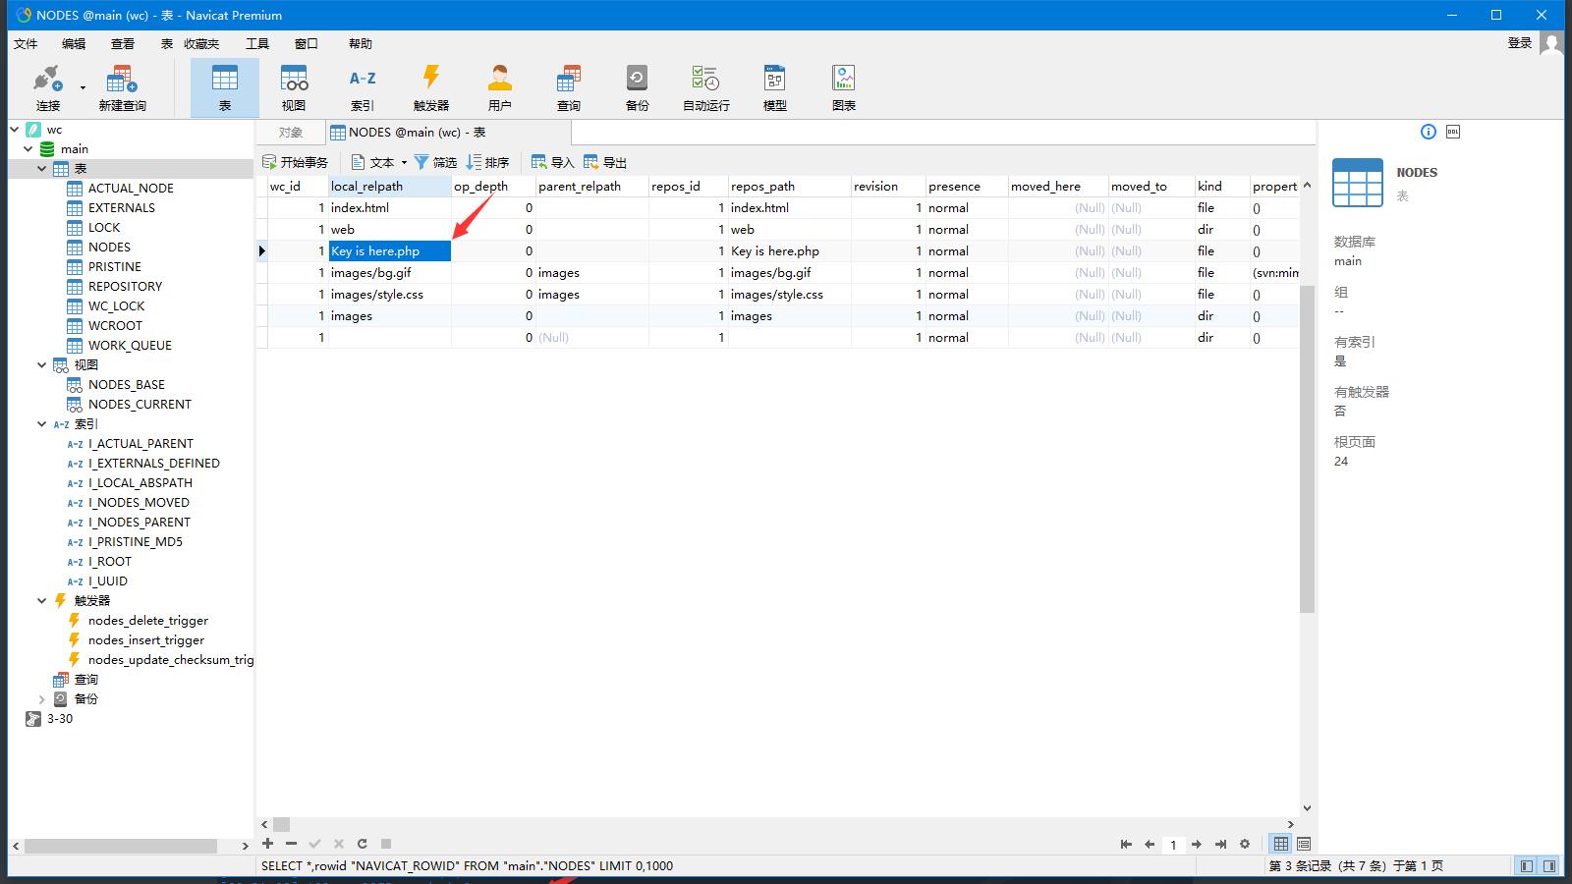Click the 导入 import button
The image size is (1572, 884).
(552, 162)
